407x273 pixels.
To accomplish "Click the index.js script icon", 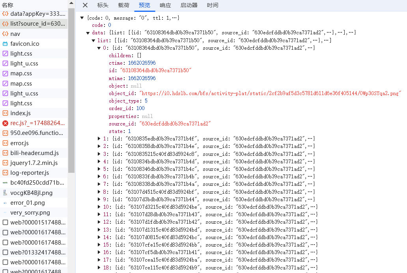I will [x=5, y=113].
